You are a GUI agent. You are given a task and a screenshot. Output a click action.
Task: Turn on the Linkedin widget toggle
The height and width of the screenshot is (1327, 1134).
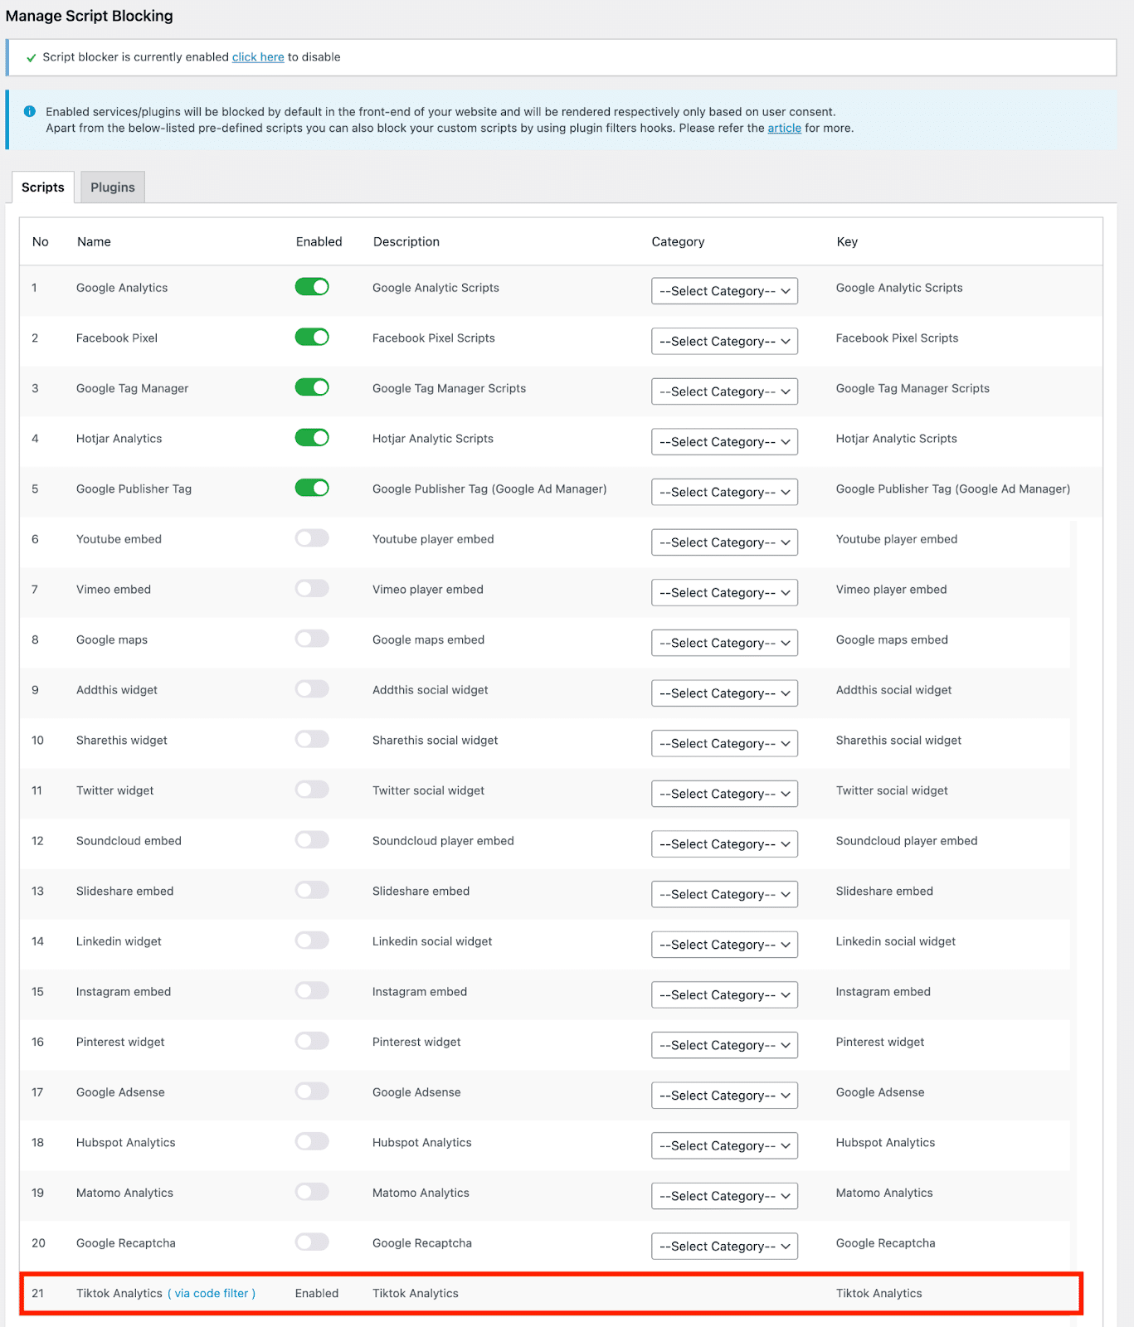click(312, 941)
